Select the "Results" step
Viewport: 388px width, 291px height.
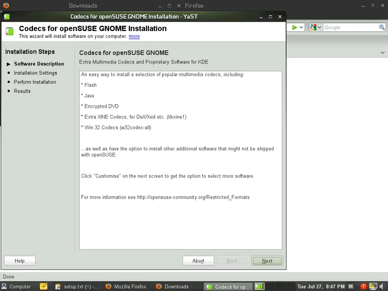22,91
